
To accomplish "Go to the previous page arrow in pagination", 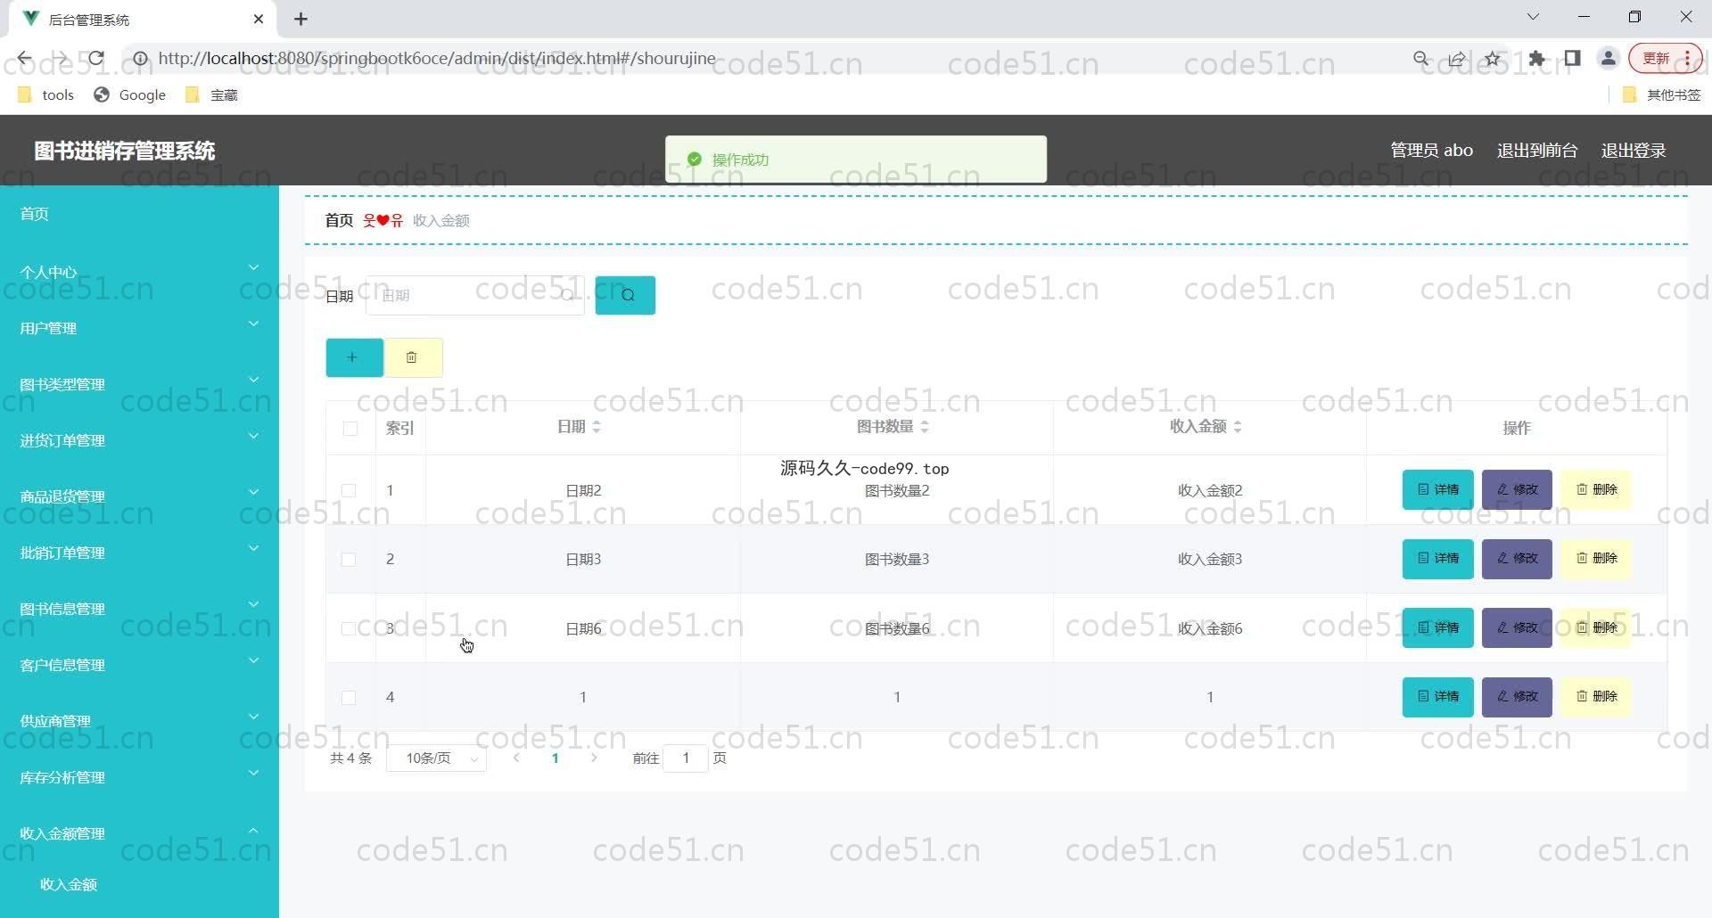I will 516,758.
